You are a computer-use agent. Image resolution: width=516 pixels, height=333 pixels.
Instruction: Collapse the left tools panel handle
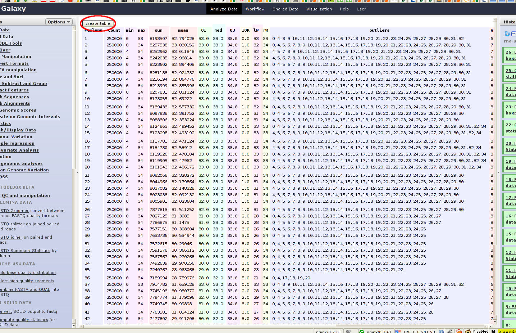click(78, 173)
